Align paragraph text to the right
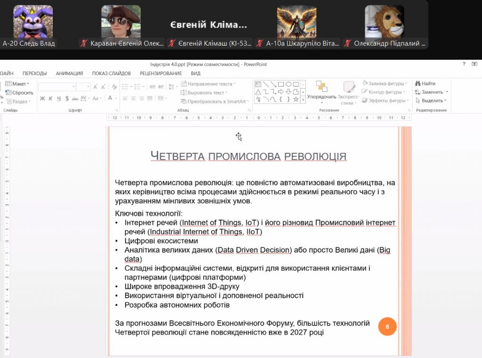Viewport: 482px width, 358px height. click(x=141, y=98)
